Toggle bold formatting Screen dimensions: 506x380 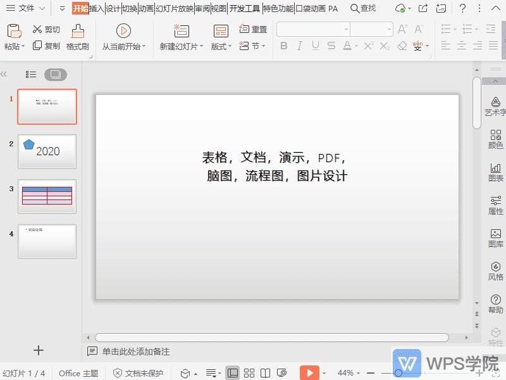pos(285,45)
